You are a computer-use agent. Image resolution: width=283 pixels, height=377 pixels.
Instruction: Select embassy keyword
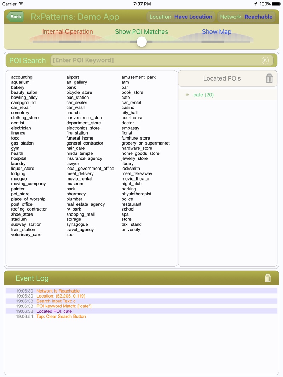(130, 128)
